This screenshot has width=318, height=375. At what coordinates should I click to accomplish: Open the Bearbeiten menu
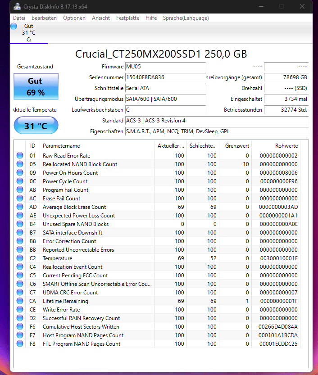coord(44,18)
